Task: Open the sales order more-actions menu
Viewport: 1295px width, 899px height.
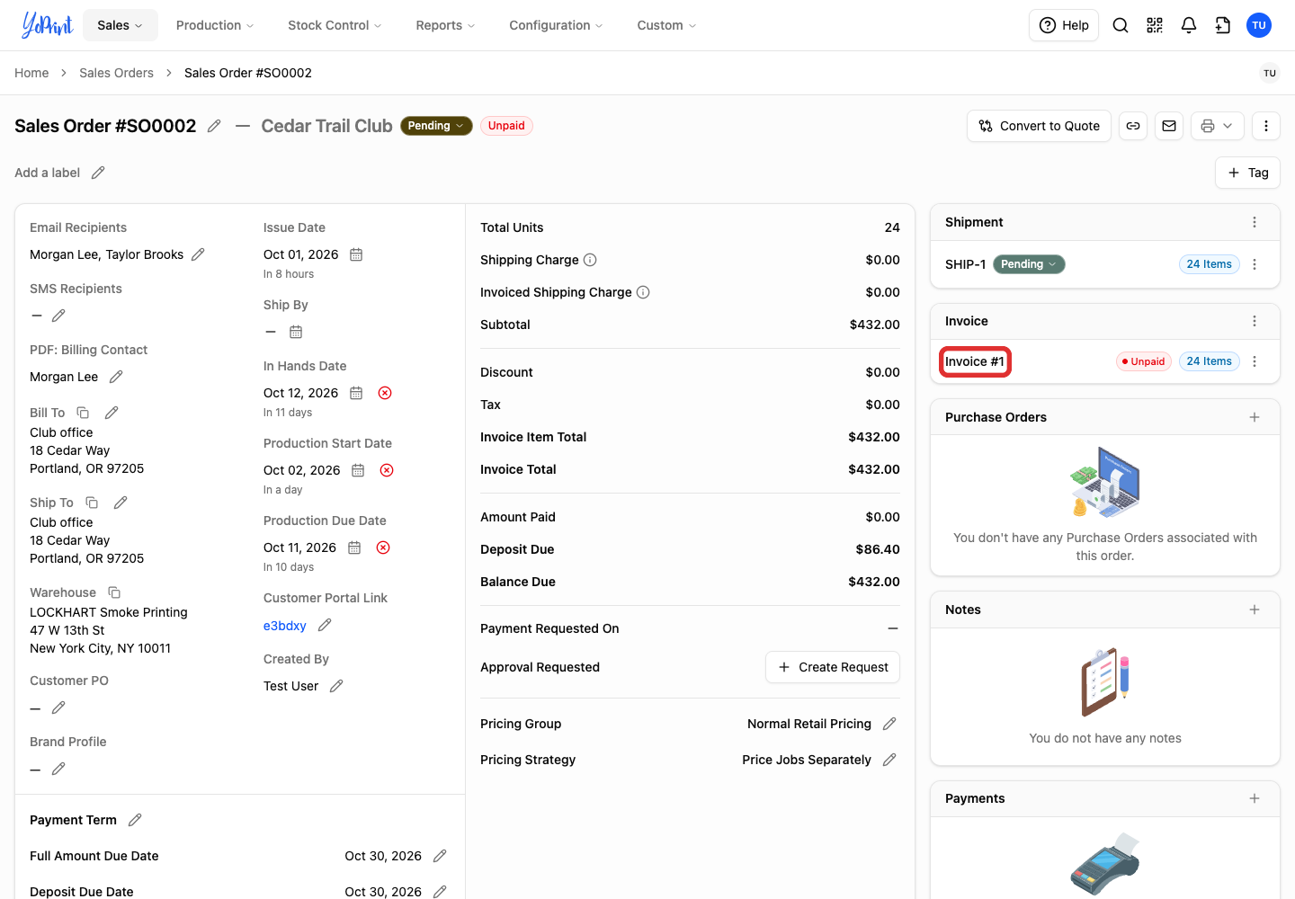Action: [x=1266, y=126]
